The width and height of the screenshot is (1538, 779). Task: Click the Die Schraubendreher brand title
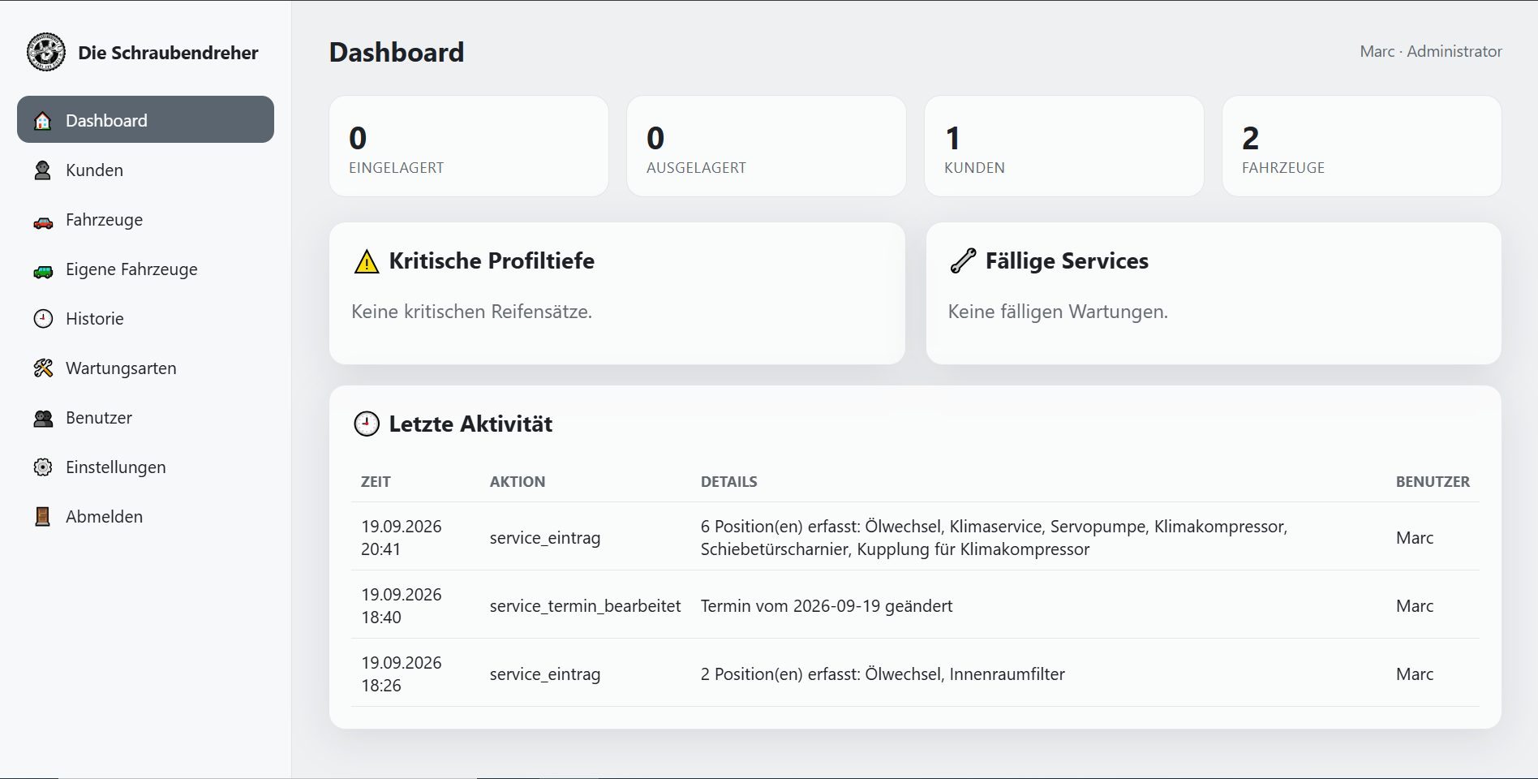pyautogui.click(x=168, y=53)
